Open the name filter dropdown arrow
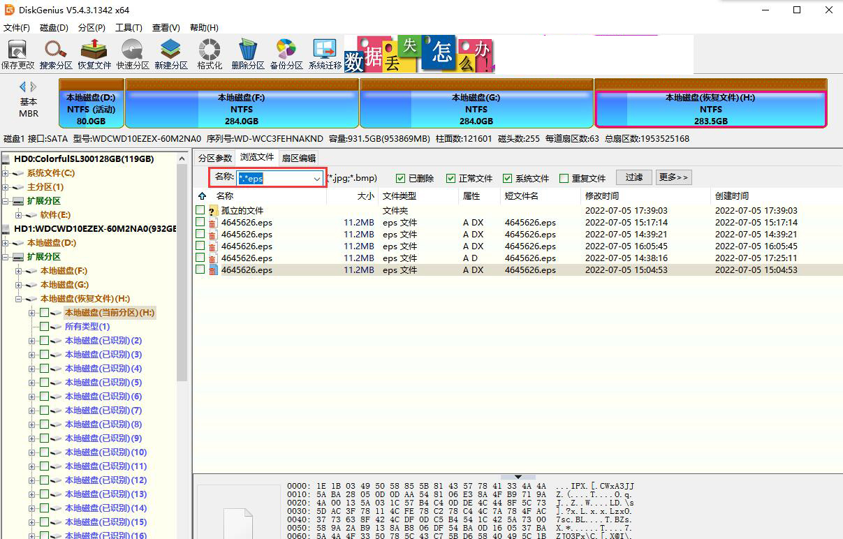This screenshot has height=539, width=843. pyautogui.click(x=317, y=179)
